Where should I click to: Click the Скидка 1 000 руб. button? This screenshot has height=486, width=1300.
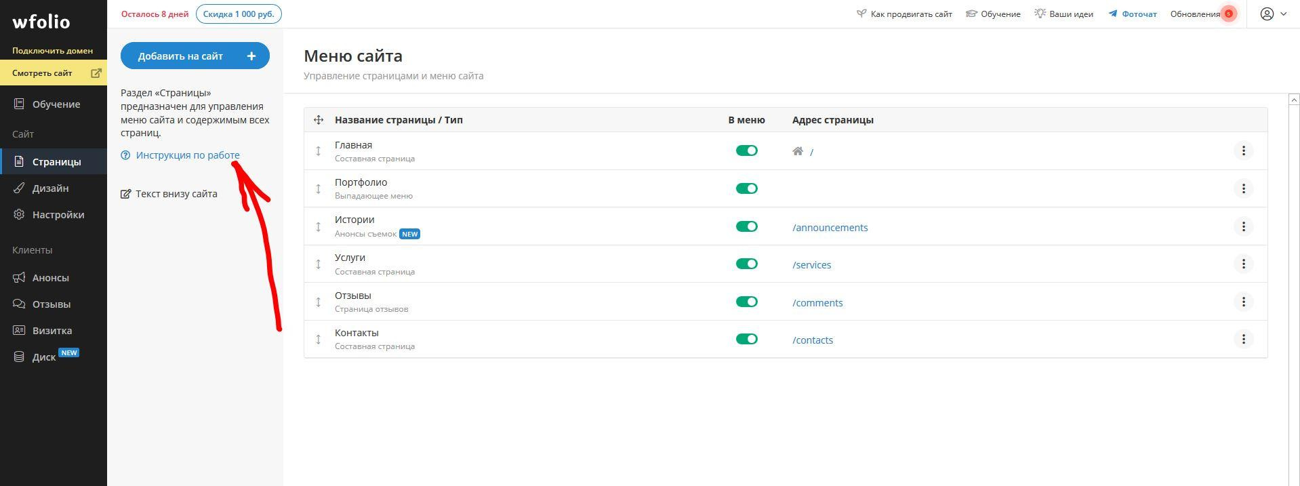pos(239,14)
